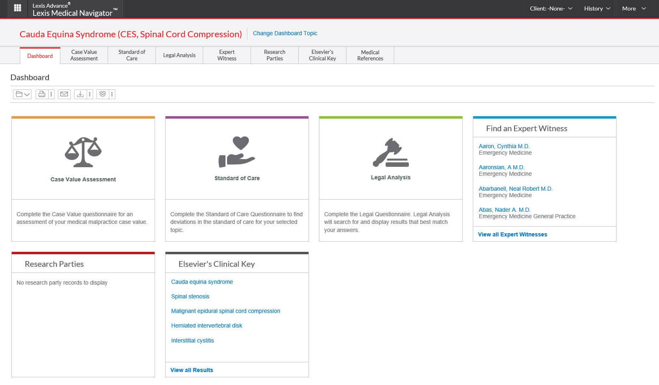The image size is (659, 385).
Task: Open print options beside the printer icon
Action: click(x=51, y=94)
